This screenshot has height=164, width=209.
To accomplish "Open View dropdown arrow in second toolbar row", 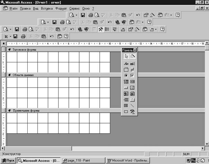I will tap(48, 22).
